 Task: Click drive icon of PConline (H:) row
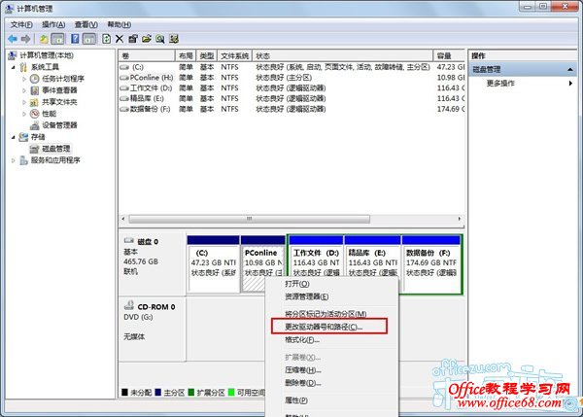click(x=124, y=78)
